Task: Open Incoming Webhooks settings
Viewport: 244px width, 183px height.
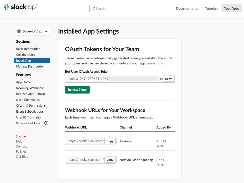Action: coord(30,88)
